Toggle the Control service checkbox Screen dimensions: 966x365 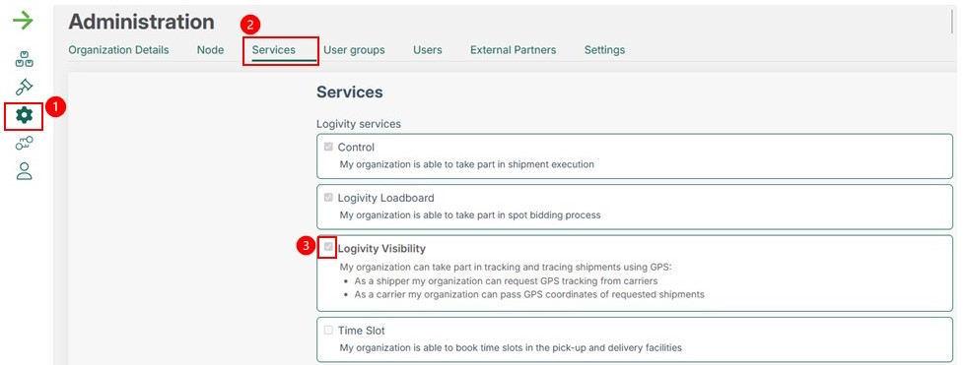click(x=328, y=147)
